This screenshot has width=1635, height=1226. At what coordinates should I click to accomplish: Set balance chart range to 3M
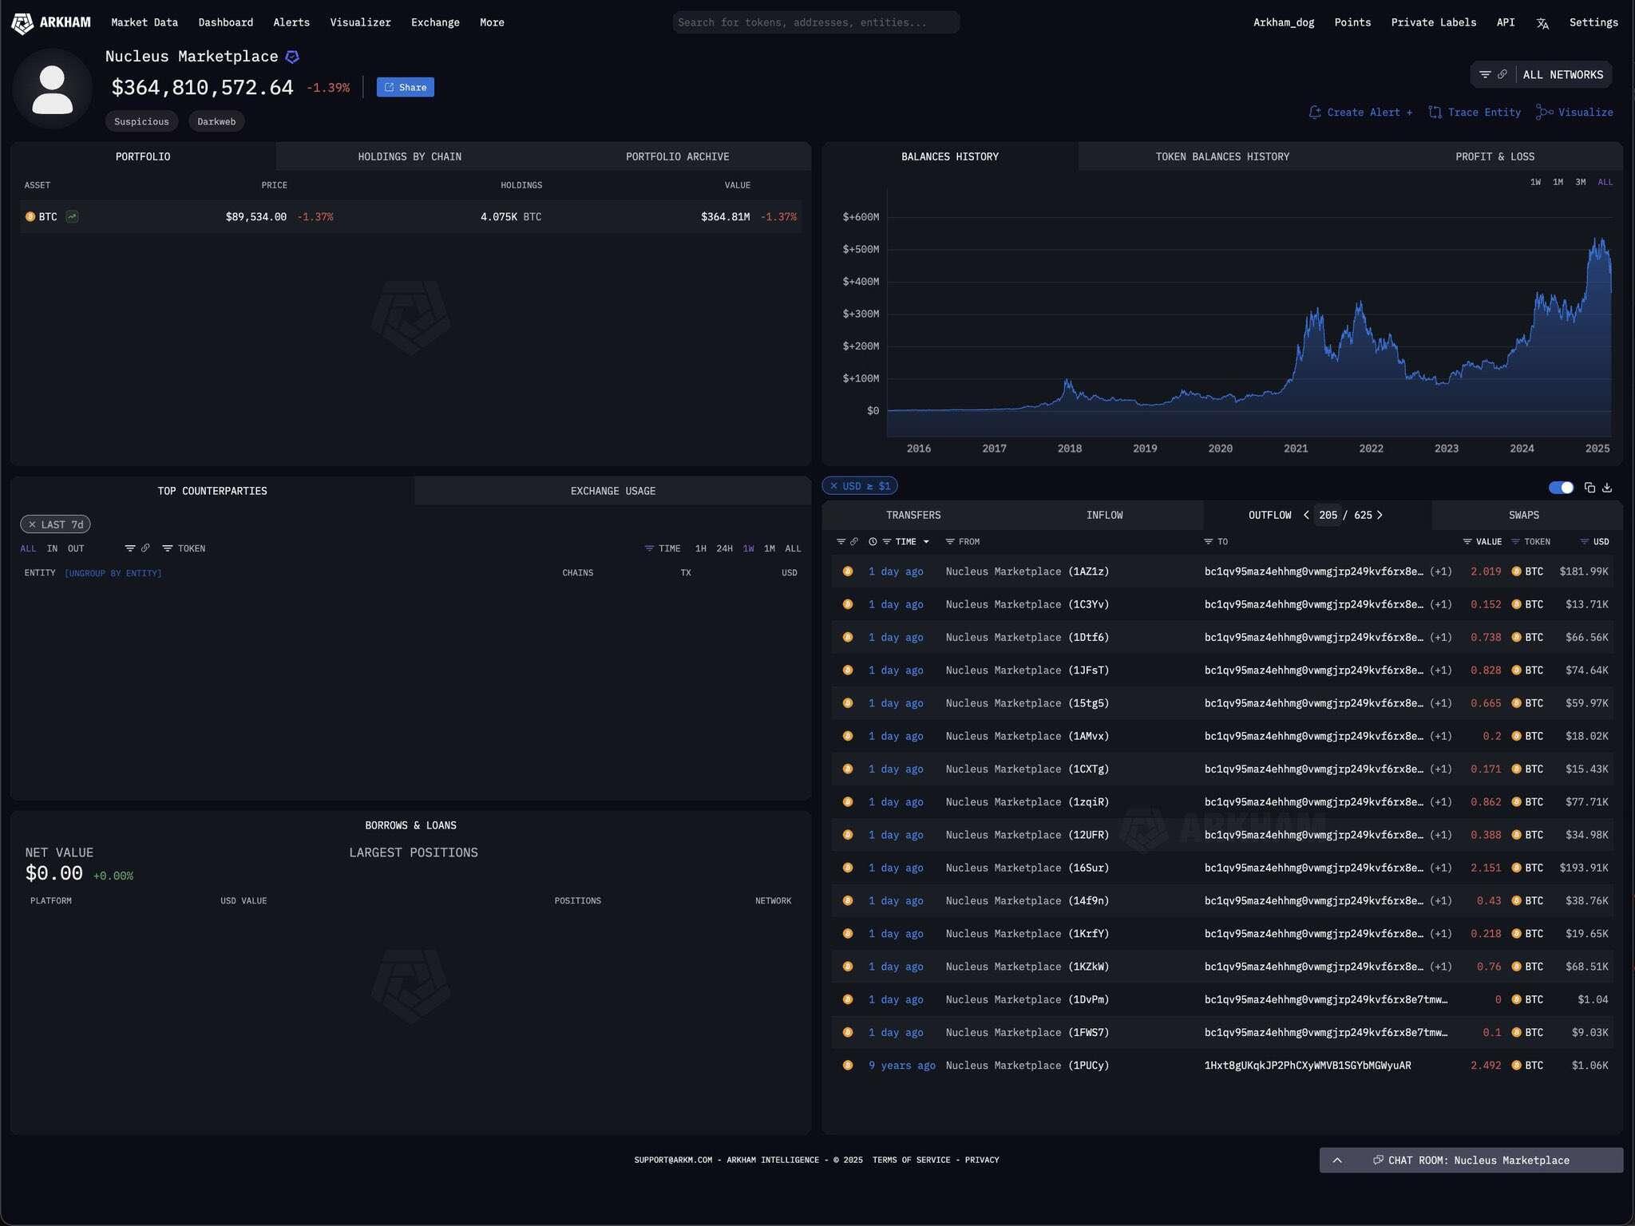(x=1580, y=182)
